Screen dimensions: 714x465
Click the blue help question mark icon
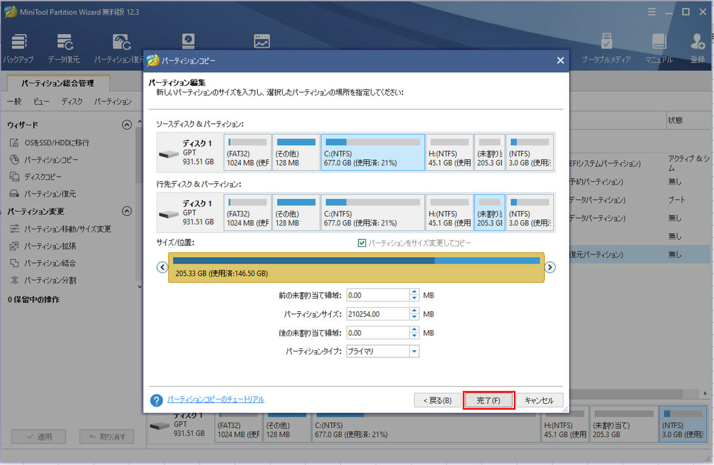tap(156, 401)
